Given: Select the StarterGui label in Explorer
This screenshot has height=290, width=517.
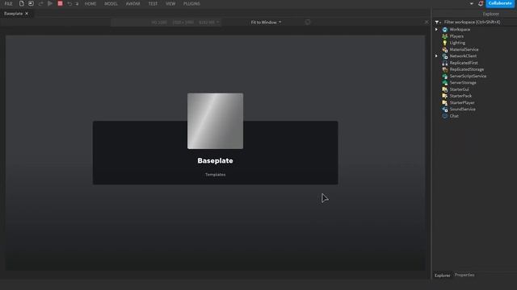Looking at the screenshot, I should coord(460,89).
